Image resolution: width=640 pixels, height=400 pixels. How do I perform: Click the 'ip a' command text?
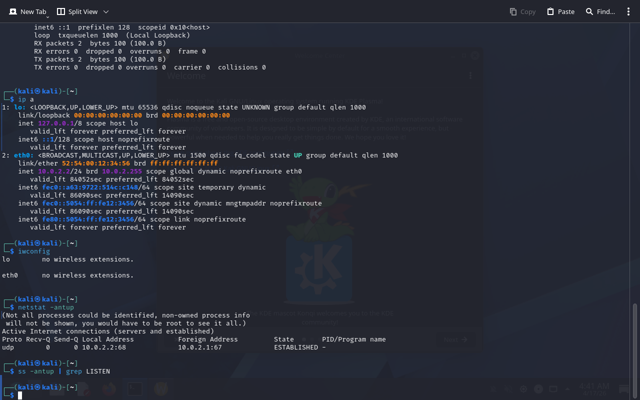[x=25, y=99]
